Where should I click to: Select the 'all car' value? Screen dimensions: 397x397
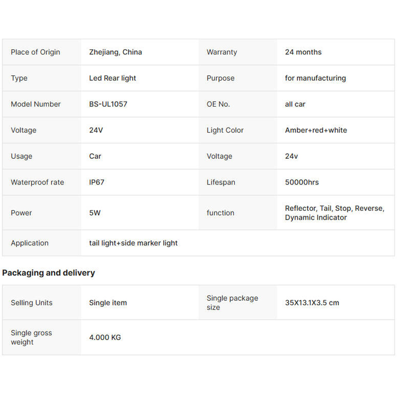(295, 104)
